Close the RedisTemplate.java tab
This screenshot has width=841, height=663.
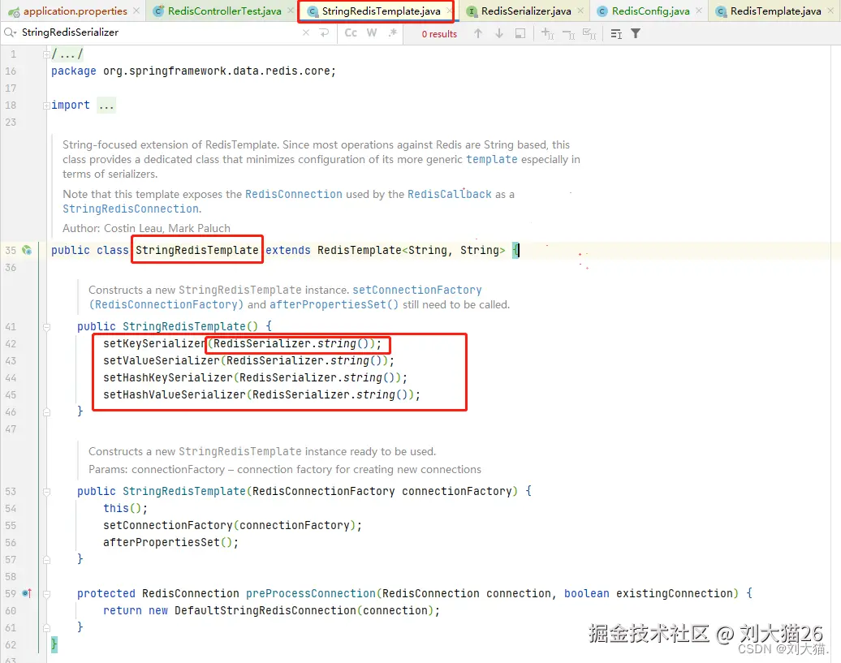point(830,11)
